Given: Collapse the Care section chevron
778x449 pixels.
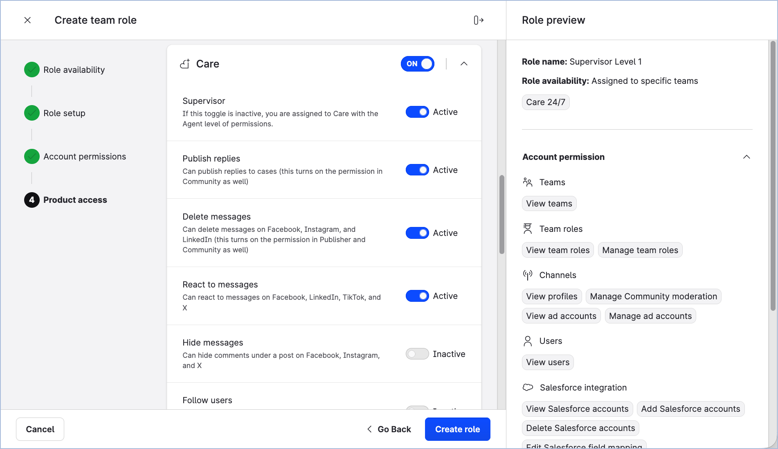Looking at the screenshot, I should point(464,64).
